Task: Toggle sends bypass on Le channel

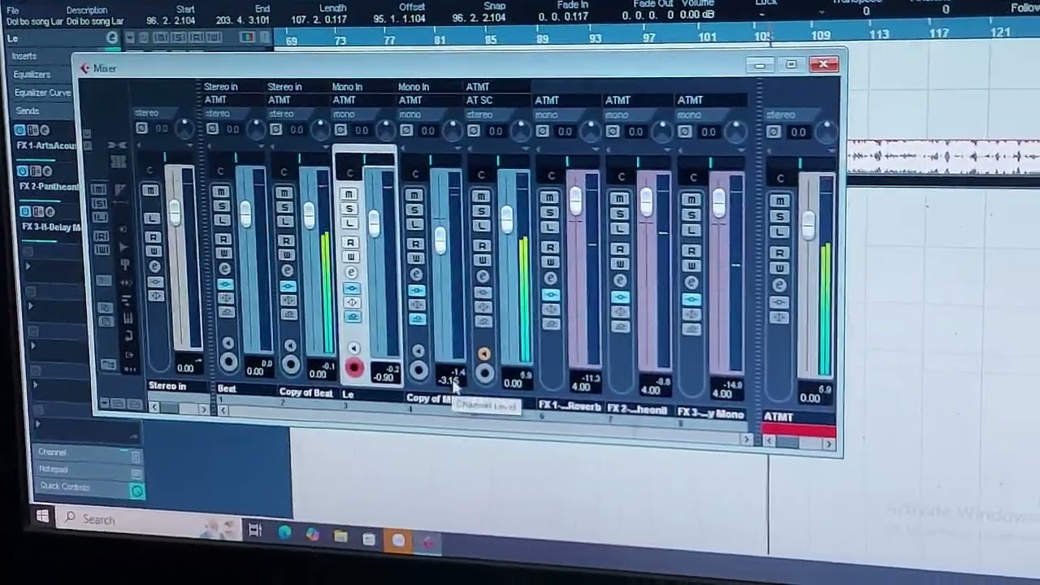Action: tap(352, 317)
